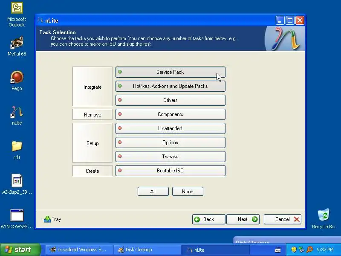This screenshot has height=256, width=341.
Task: Click the All button
Action: coord(153,191)
